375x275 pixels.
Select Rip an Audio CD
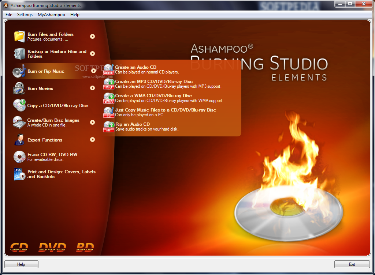[x=133, y=124]
